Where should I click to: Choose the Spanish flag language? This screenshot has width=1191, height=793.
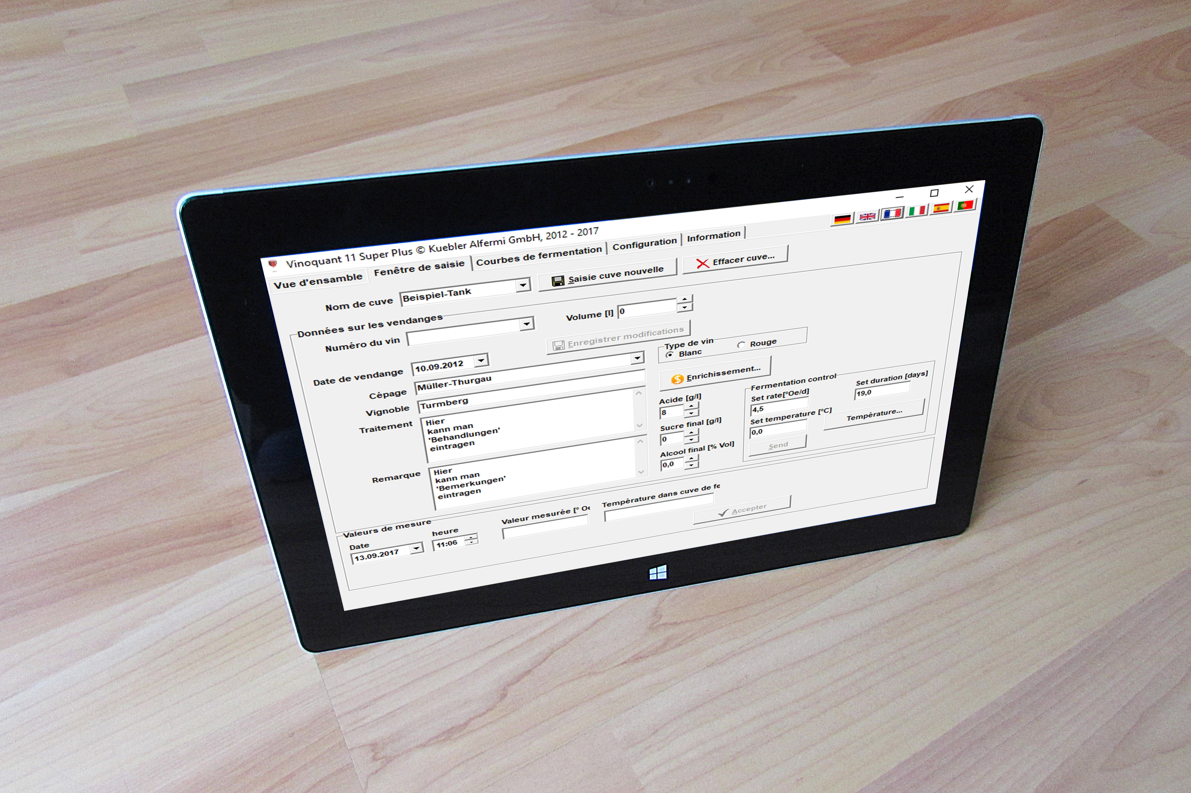941,207
